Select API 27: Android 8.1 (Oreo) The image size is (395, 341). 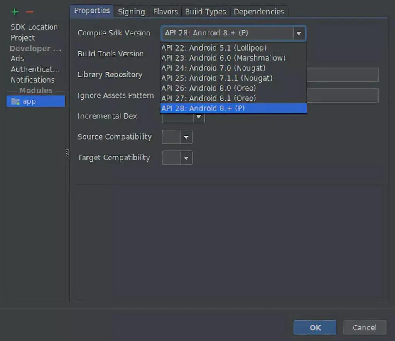[233, 98]
